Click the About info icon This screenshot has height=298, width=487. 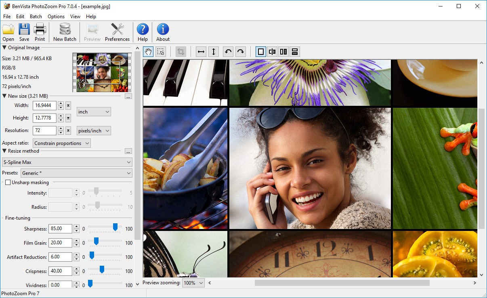(x=163, y=29)
